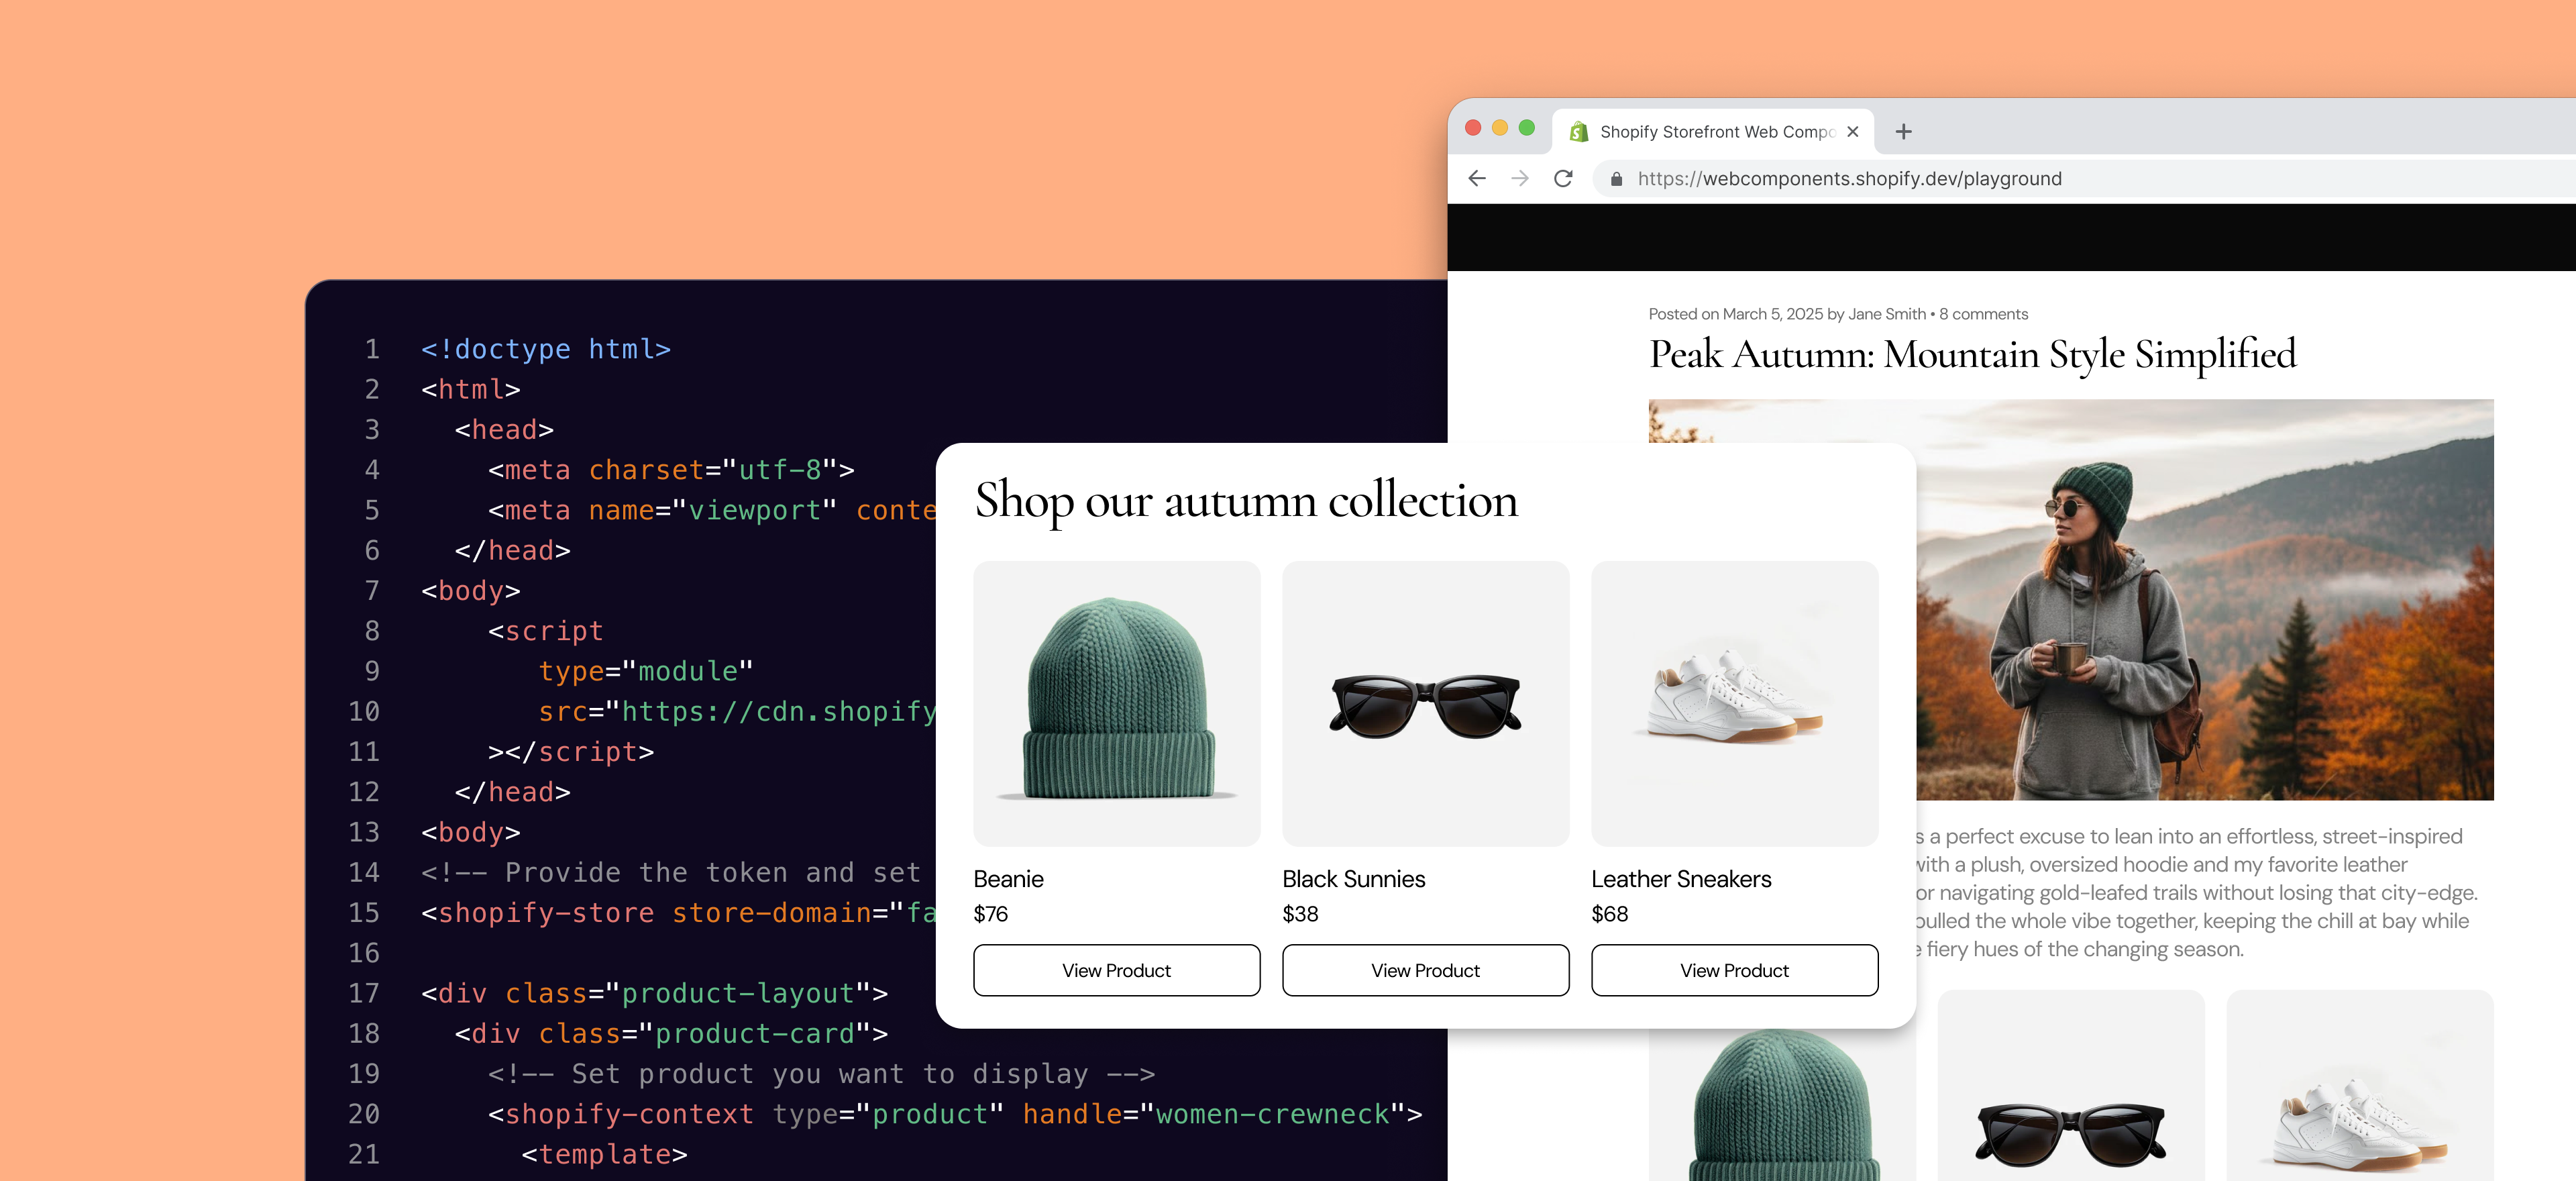Click the green maximize window button

(x=1527, y=127)
